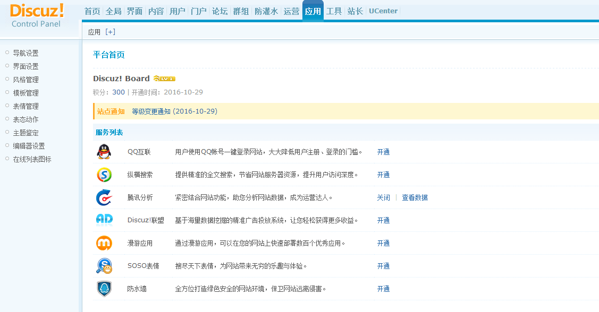Expand the [+] next to 应用
The width and height of the screenshot is (599, 312).
110,32
